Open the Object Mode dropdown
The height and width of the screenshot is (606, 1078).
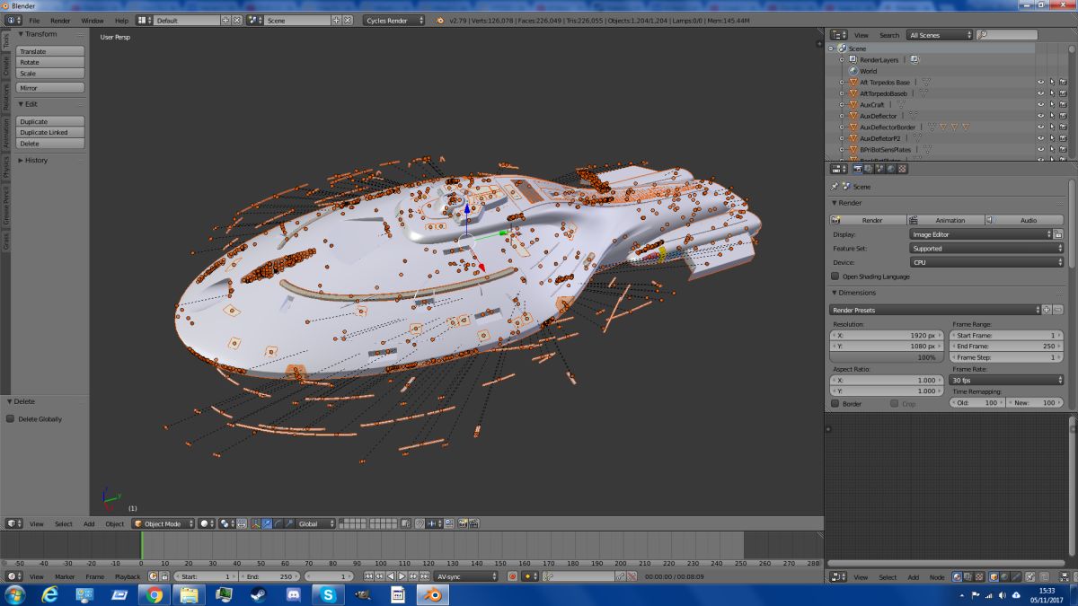[x=163, y=523]
